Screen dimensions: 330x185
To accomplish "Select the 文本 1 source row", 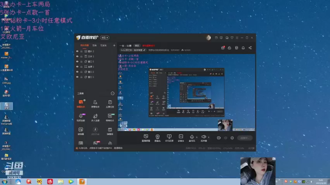I will [96, 56].
